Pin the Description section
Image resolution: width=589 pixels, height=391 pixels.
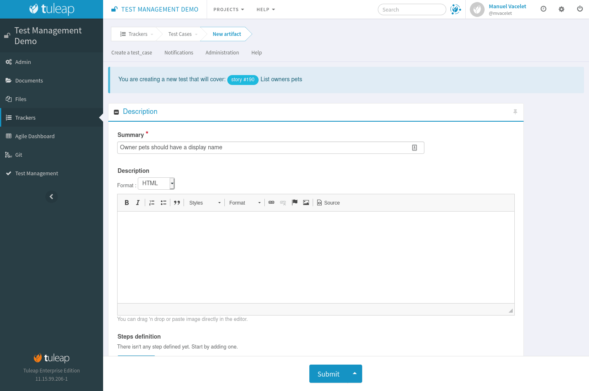515,112
